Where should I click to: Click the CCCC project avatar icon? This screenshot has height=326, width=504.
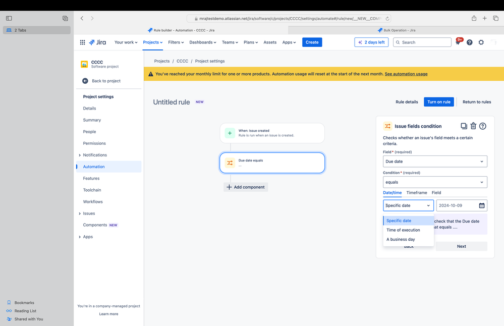tap(84, 64)
